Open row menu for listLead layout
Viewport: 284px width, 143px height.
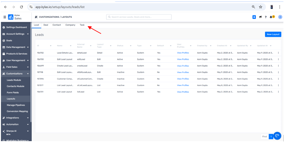coord(278,92)
